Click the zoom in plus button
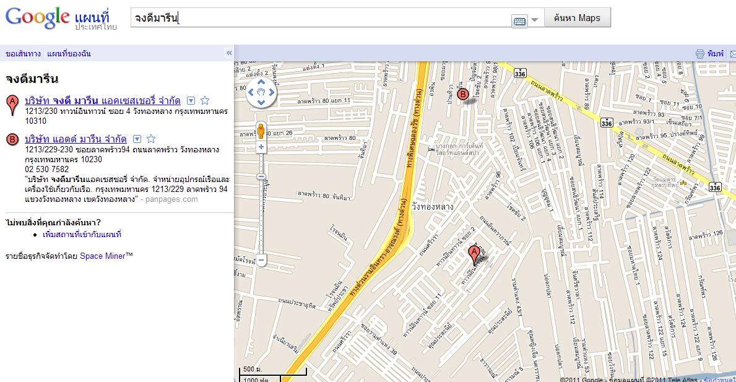The image size is (736, 382). click(261, 147)
